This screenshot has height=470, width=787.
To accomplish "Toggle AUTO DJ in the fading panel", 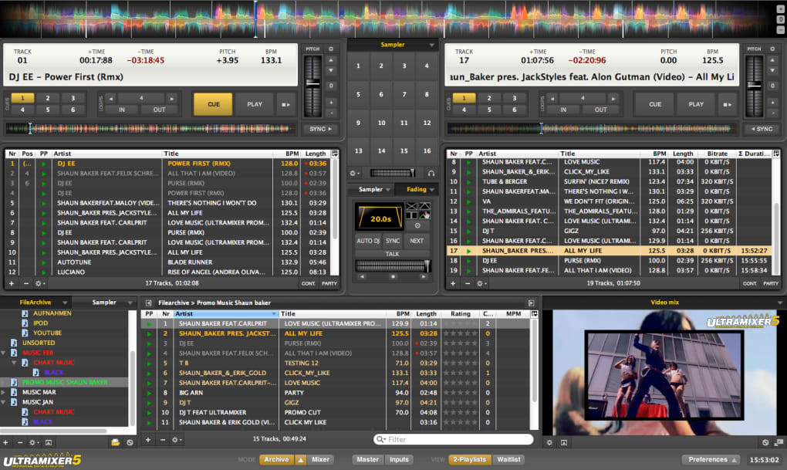I will [368, 241].
